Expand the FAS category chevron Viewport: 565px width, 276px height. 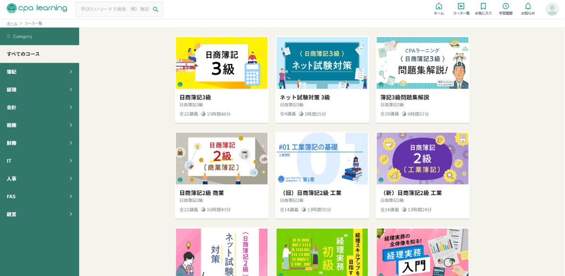click(x=71, y=197)
